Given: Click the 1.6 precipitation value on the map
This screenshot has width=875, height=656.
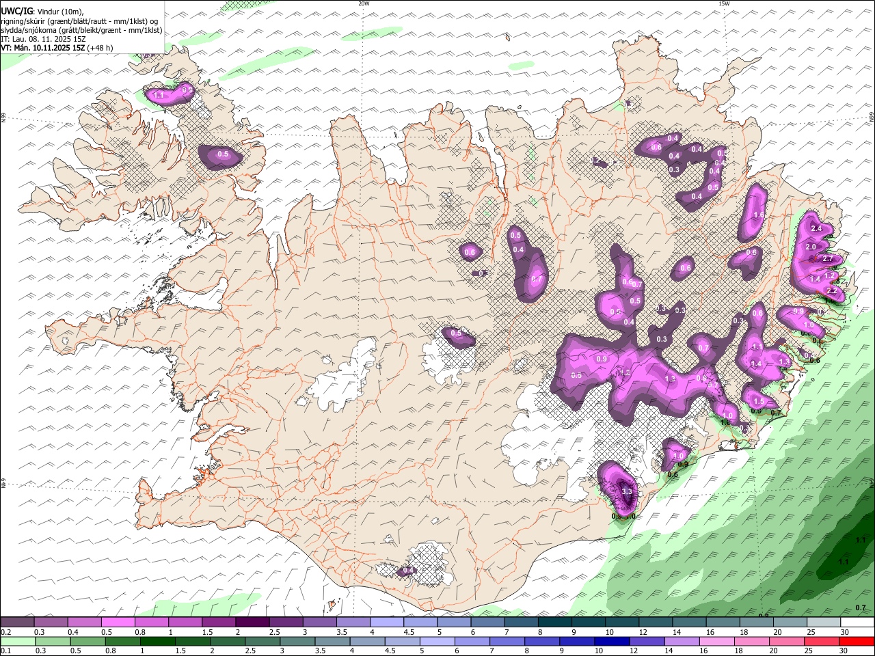Looking at the screenshot, I should click(x=758, y=215).
